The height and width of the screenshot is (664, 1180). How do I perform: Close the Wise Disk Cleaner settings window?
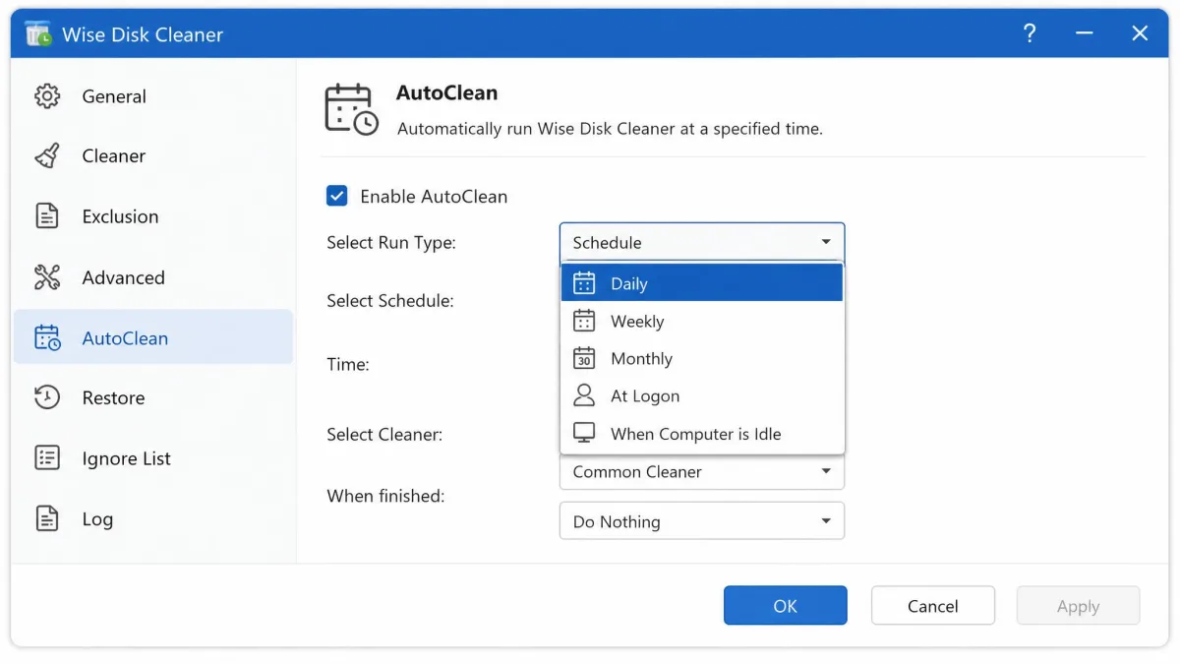tap(1140, 33)
